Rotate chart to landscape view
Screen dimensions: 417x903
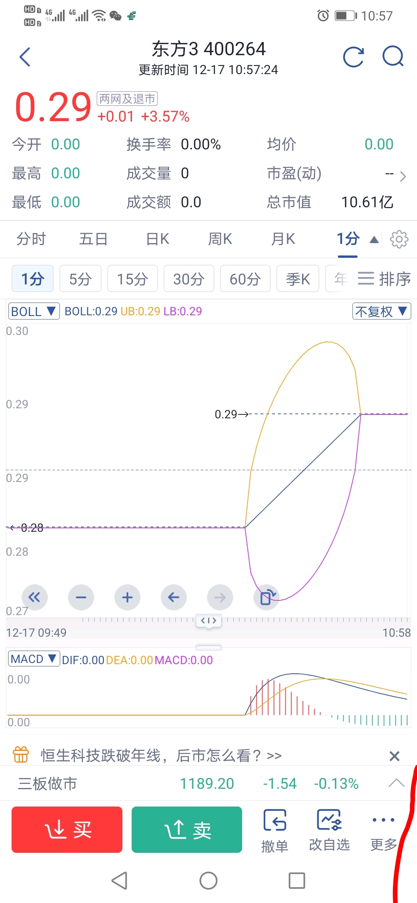[267, 597]
